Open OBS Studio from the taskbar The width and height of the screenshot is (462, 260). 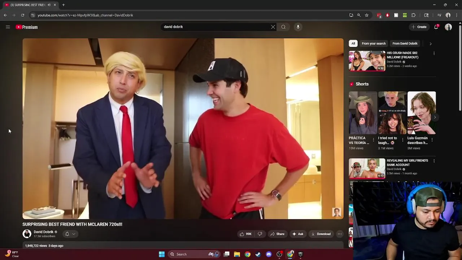point(279,254)
